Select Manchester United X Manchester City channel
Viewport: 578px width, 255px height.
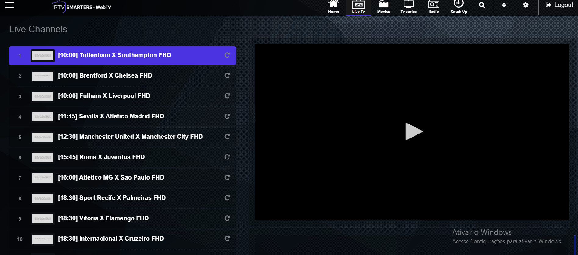click(x=130, y=137)
